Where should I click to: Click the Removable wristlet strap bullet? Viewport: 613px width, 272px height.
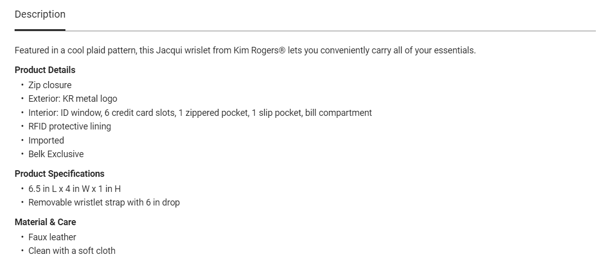[x=104, y=202]
